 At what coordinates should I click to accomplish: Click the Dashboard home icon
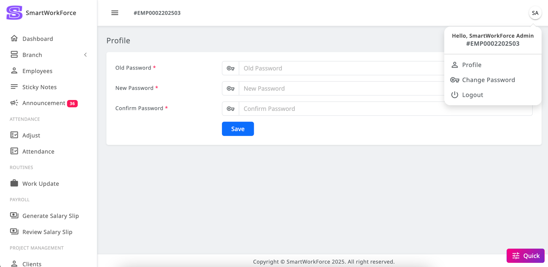pos(14,38)
